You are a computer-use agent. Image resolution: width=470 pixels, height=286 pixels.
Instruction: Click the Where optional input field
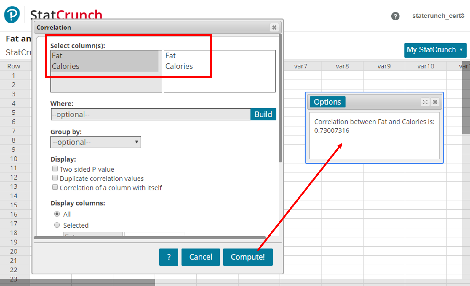tap(151, 114)
